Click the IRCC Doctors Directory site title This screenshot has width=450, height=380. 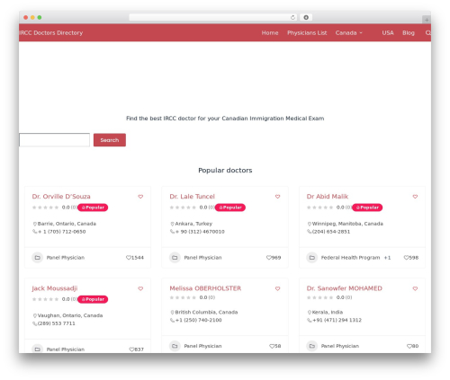(51, 32)
